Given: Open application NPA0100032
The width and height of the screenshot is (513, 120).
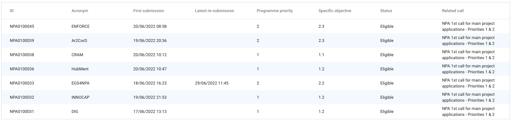Looking at the screenshot, I should click(x=22, y=97).
